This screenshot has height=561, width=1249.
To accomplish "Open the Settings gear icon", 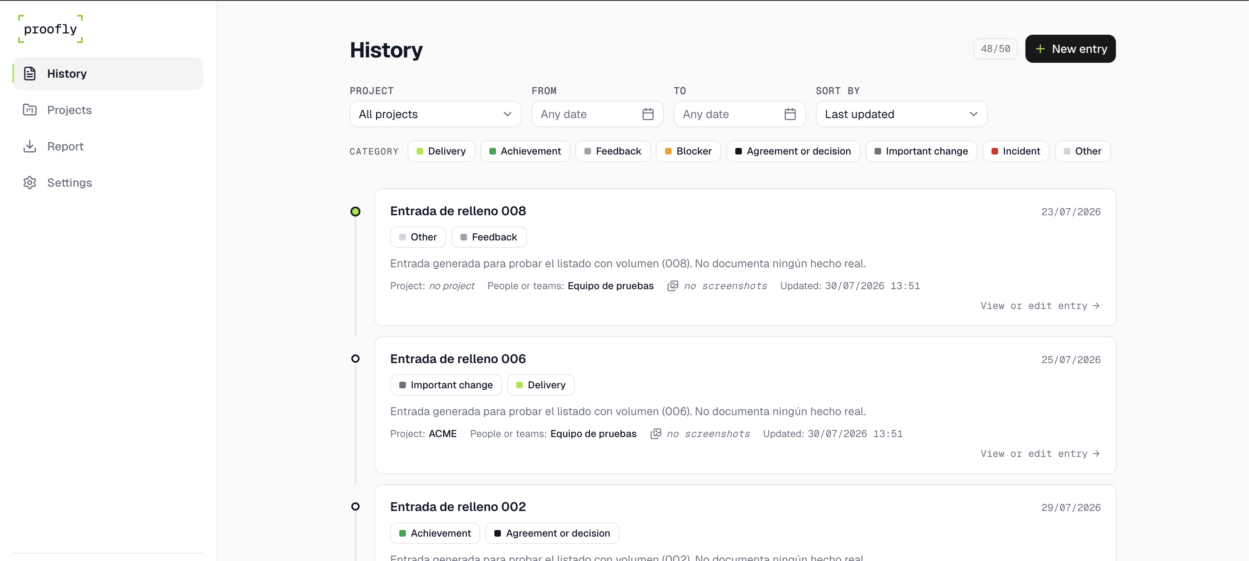I will [x=30, y=183].
